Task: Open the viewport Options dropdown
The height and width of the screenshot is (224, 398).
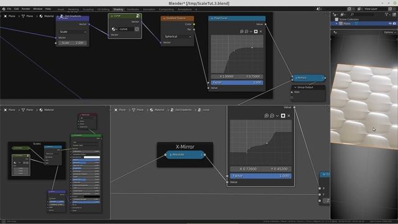Action: [389, 32]
